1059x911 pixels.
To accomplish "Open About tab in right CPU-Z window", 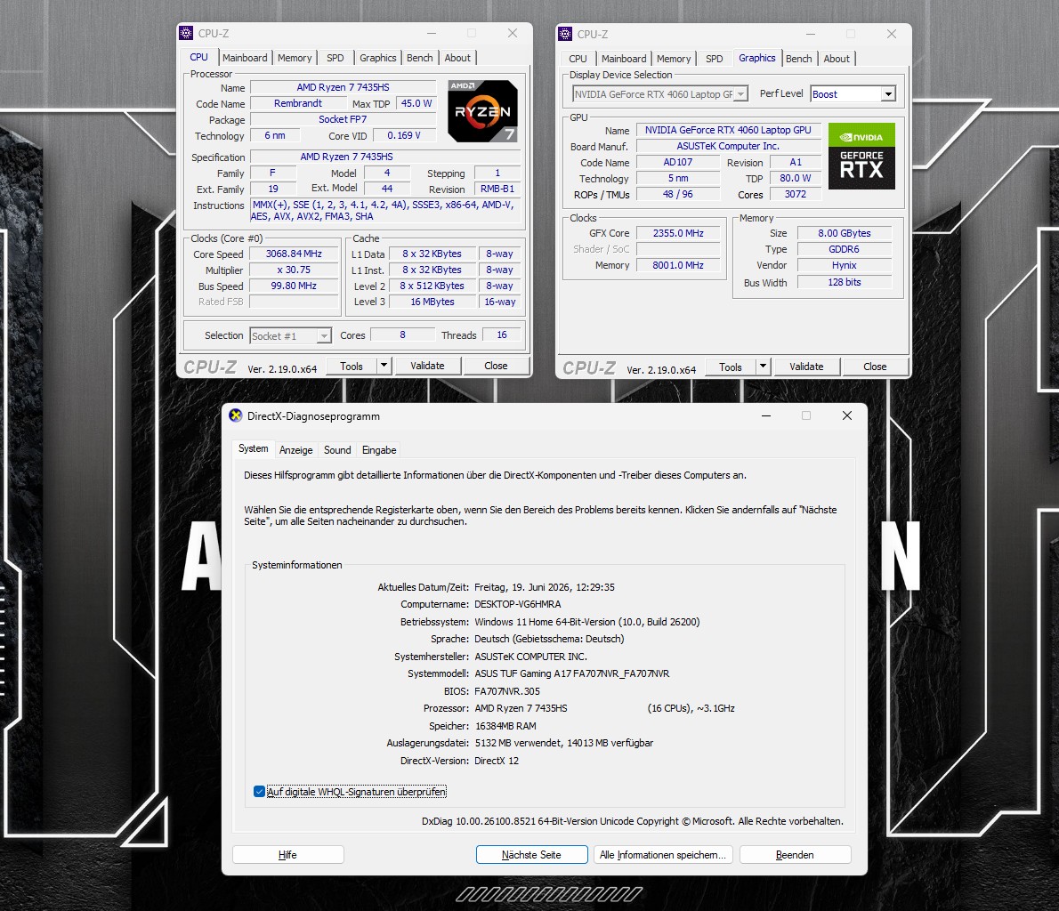I will 837,59.
